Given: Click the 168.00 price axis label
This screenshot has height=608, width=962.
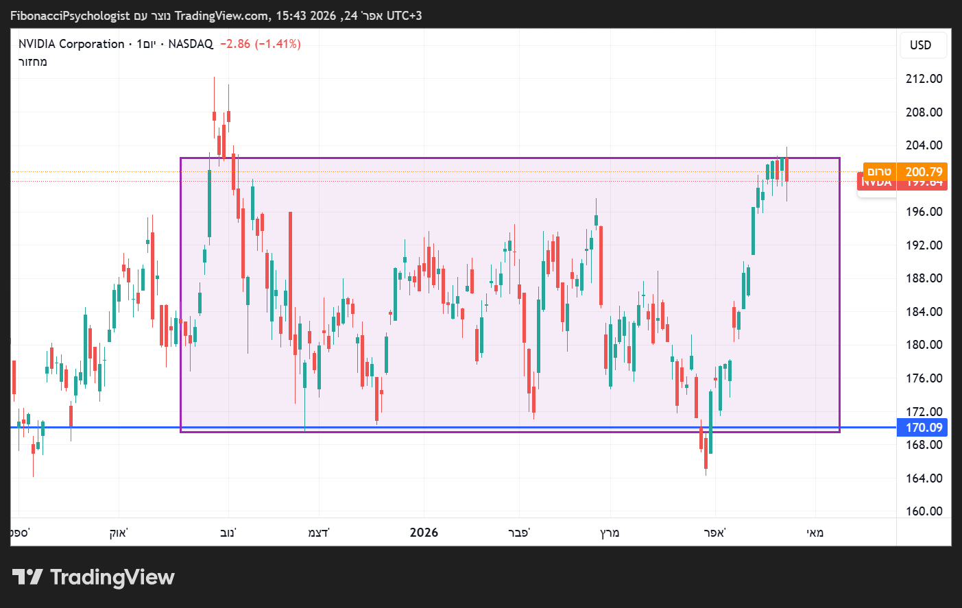Looking at the screenshot, I should point(924,445).
